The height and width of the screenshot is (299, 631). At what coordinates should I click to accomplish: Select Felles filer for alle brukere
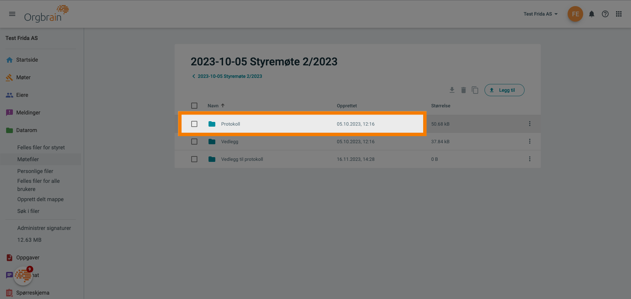tap(39, 185)
